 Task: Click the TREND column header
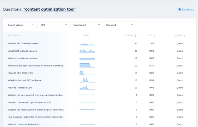click(x=86, y=36)
